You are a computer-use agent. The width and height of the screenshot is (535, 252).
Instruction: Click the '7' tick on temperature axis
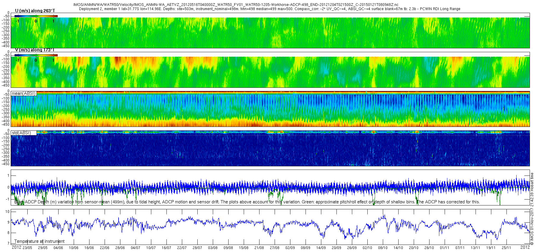tap(9, 243)
